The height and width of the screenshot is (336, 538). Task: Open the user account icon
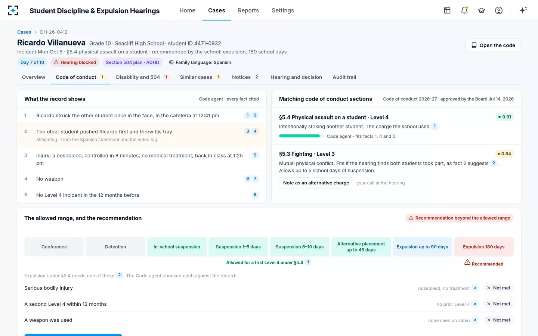point(499,10)
